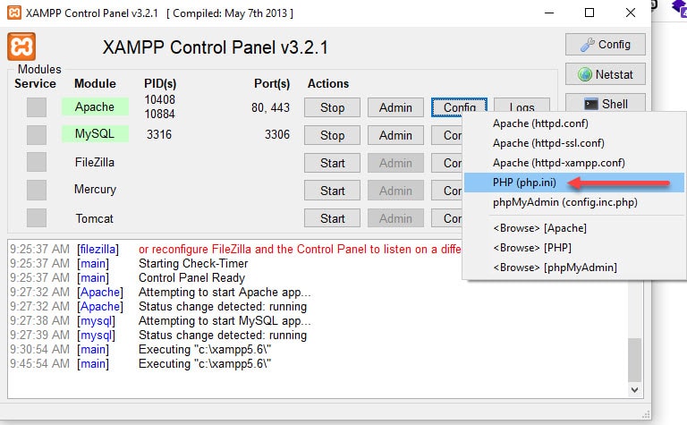Image resolution: width=687 pixels, height=425 pixels.
Task: Choose phpMyAdmin (config.inc.php) menu entry
Action: pos(574,202)
